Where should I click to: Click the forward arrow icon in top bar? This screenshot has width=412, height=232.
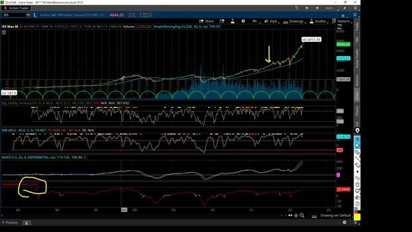pos(317,8)
